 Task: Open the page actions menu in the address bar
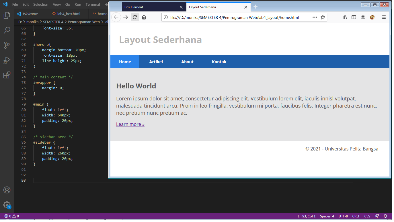click(315, 17)
